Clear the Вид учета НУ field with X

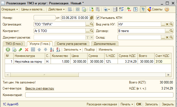click(x=167, y=24)
